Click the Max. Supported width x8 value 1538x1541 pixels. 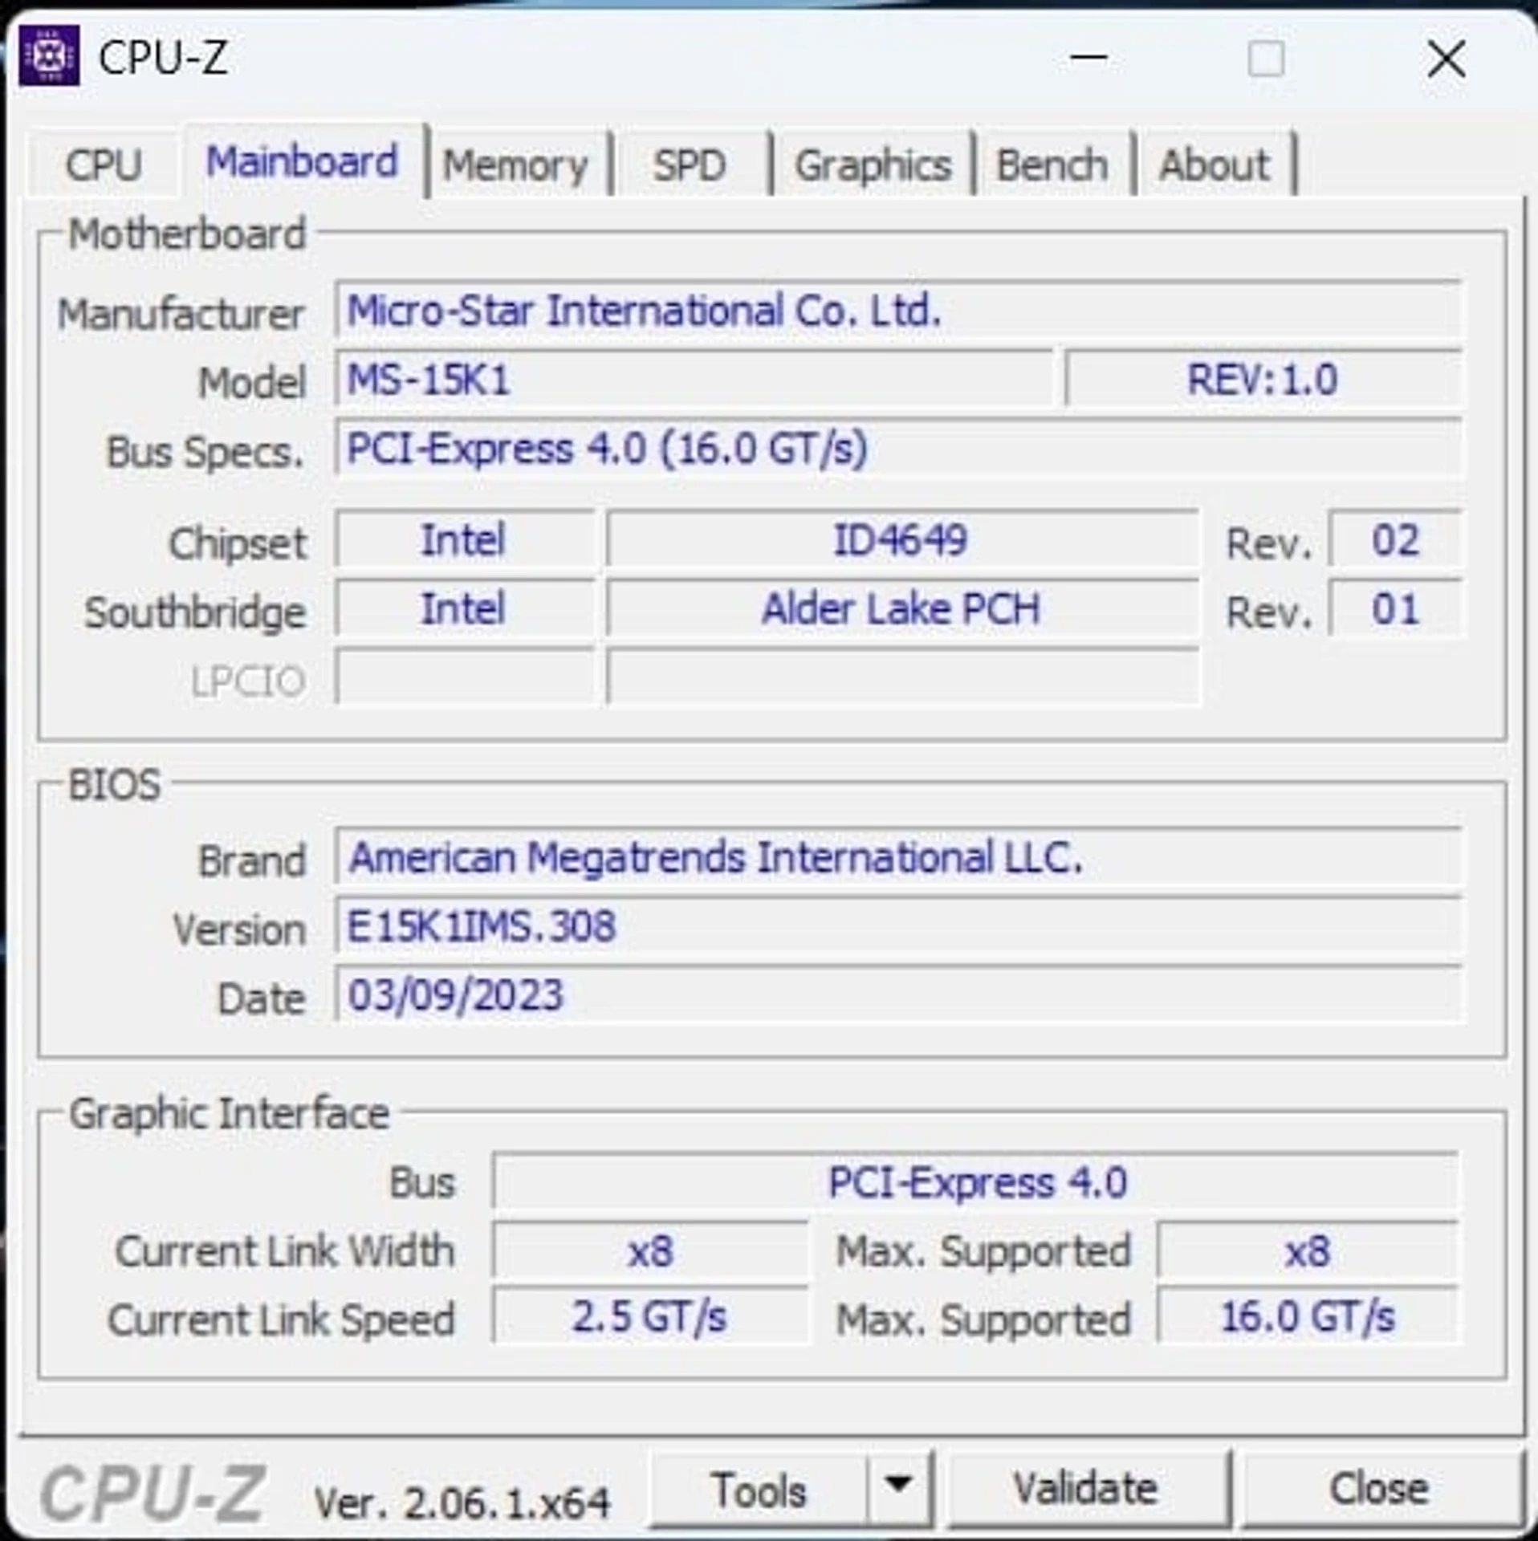[1308, 1250]
